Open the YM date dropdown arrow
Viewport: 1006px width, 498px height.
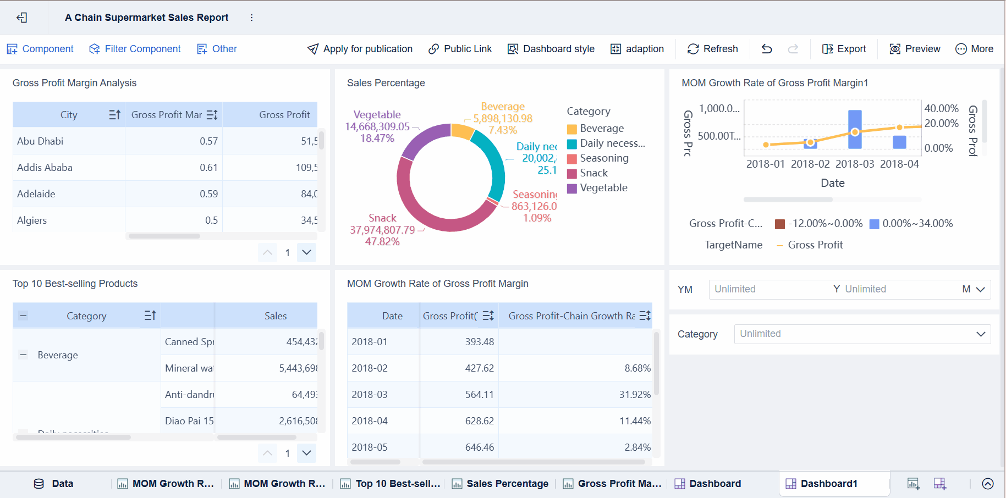click(980, 290)
